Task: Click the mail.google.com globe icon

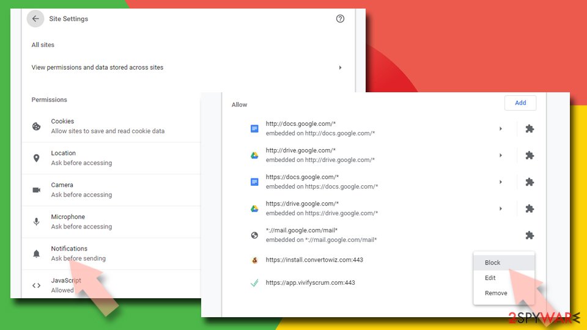Action: (254, 235)
